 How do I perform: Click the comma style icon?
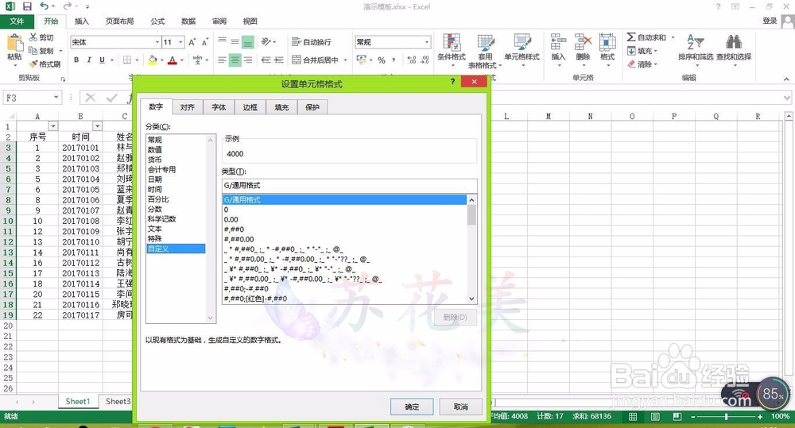[x=394, y=60]
